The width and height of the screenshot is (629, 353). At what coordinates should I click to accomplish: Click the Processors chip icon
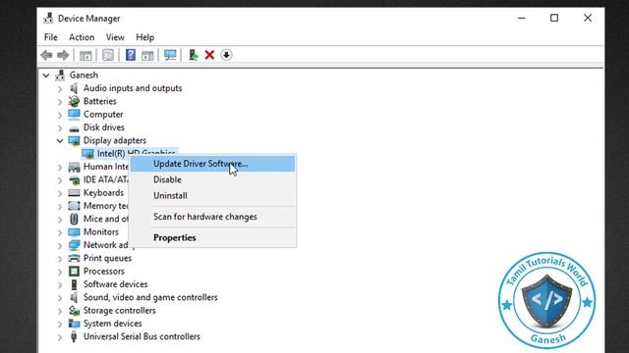coord(74,272)
